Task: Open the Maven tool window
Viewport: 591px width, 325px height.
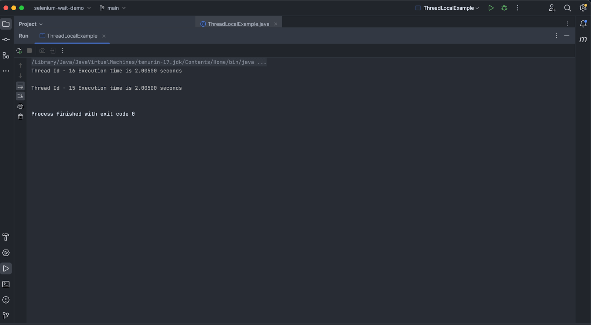Action: click(x=583, y=40)
